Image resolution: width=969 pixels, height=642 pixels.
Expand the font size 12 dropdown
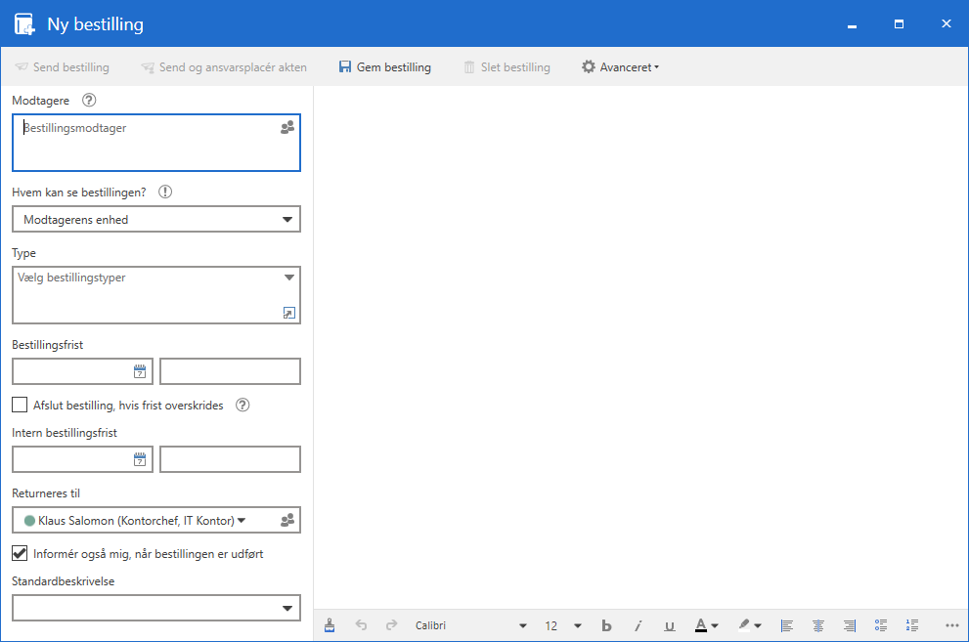[x=577, y=625]
